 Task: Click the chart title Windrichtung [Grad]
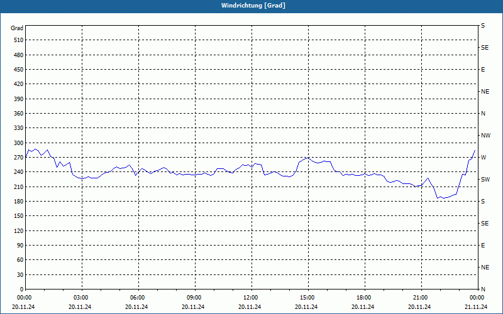pos(253,6)
